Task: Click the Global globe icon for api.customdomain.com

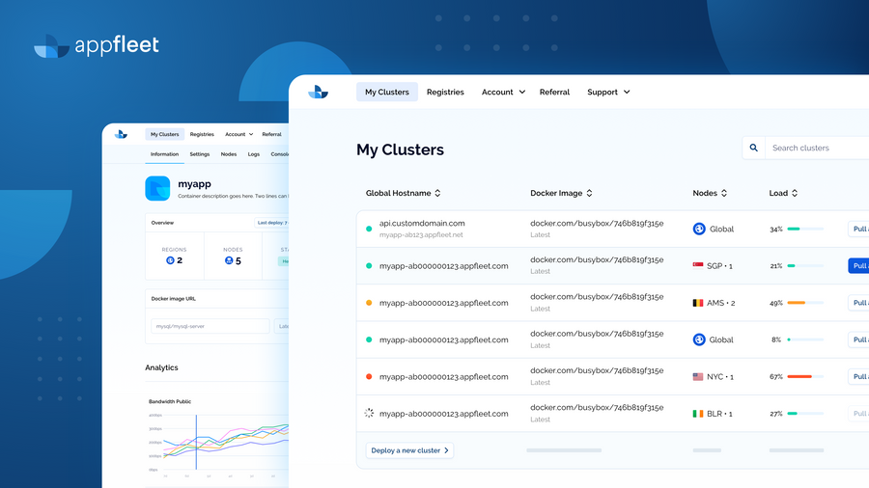Action: 699,229
